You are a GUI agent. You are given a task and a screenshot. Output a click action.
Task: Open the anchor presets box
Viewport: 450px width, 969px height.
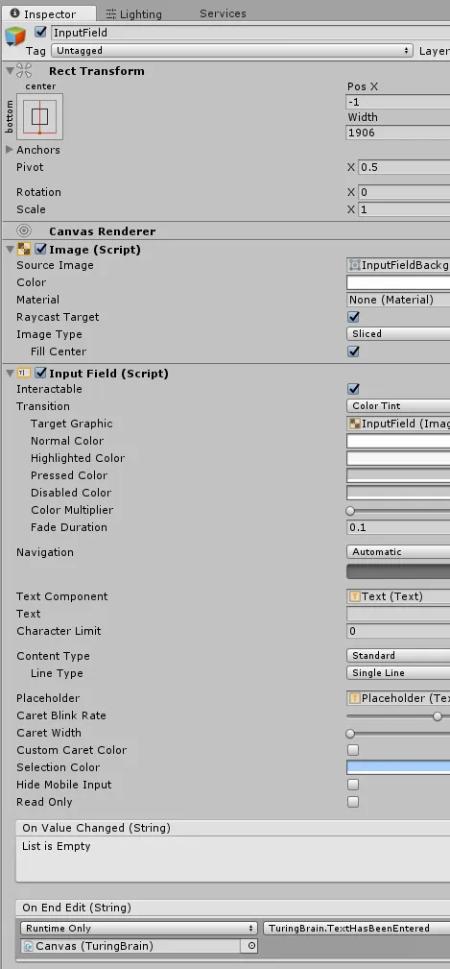(39, 116)
